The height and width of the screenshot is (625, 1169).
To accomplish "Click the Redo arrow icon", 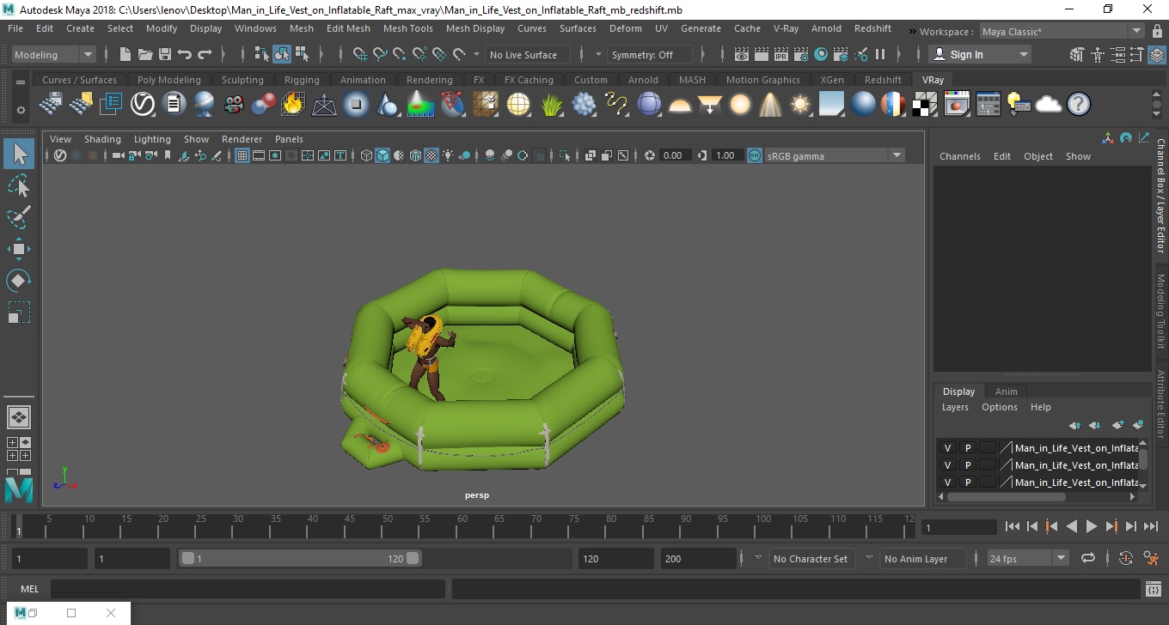I will click(205, 54).
